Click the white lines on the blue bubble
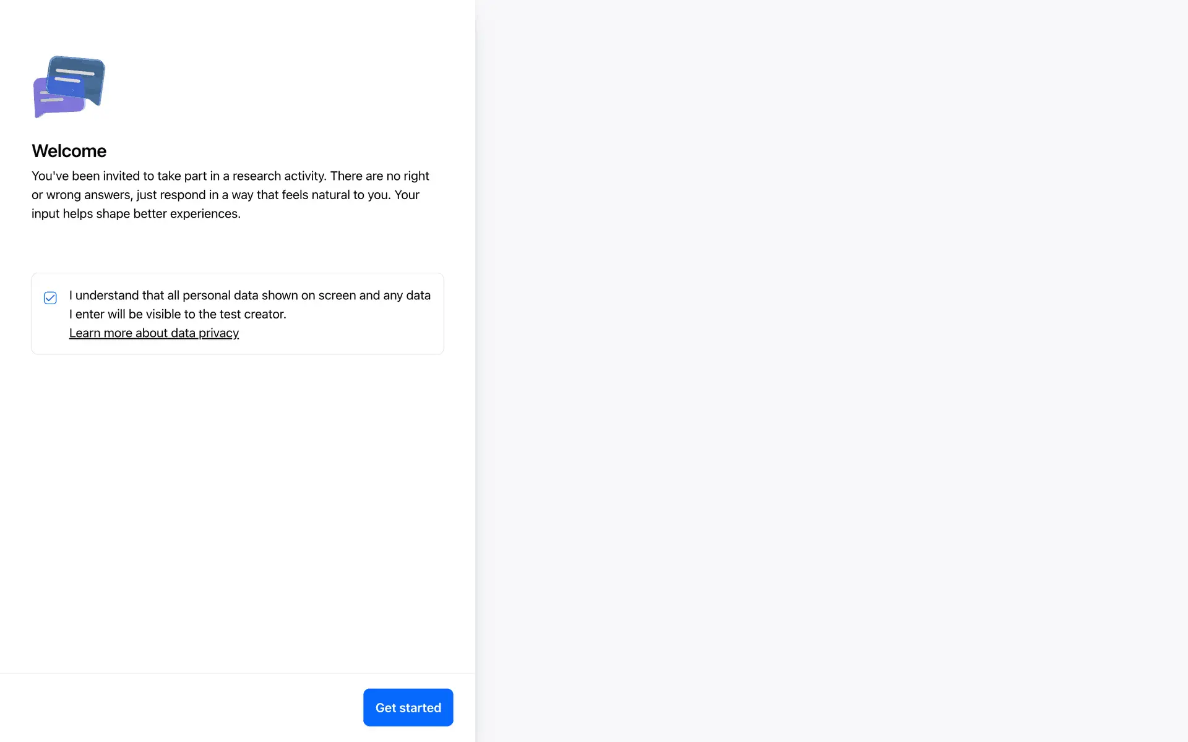The height and width of the screenshot is (742, 1188). 74,76
